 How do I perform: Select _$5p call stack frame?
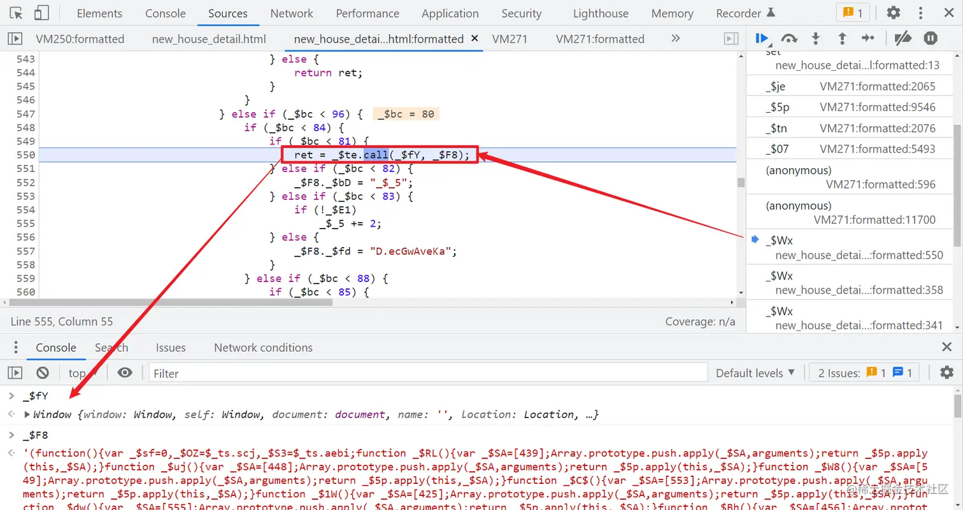coord(850,107)
